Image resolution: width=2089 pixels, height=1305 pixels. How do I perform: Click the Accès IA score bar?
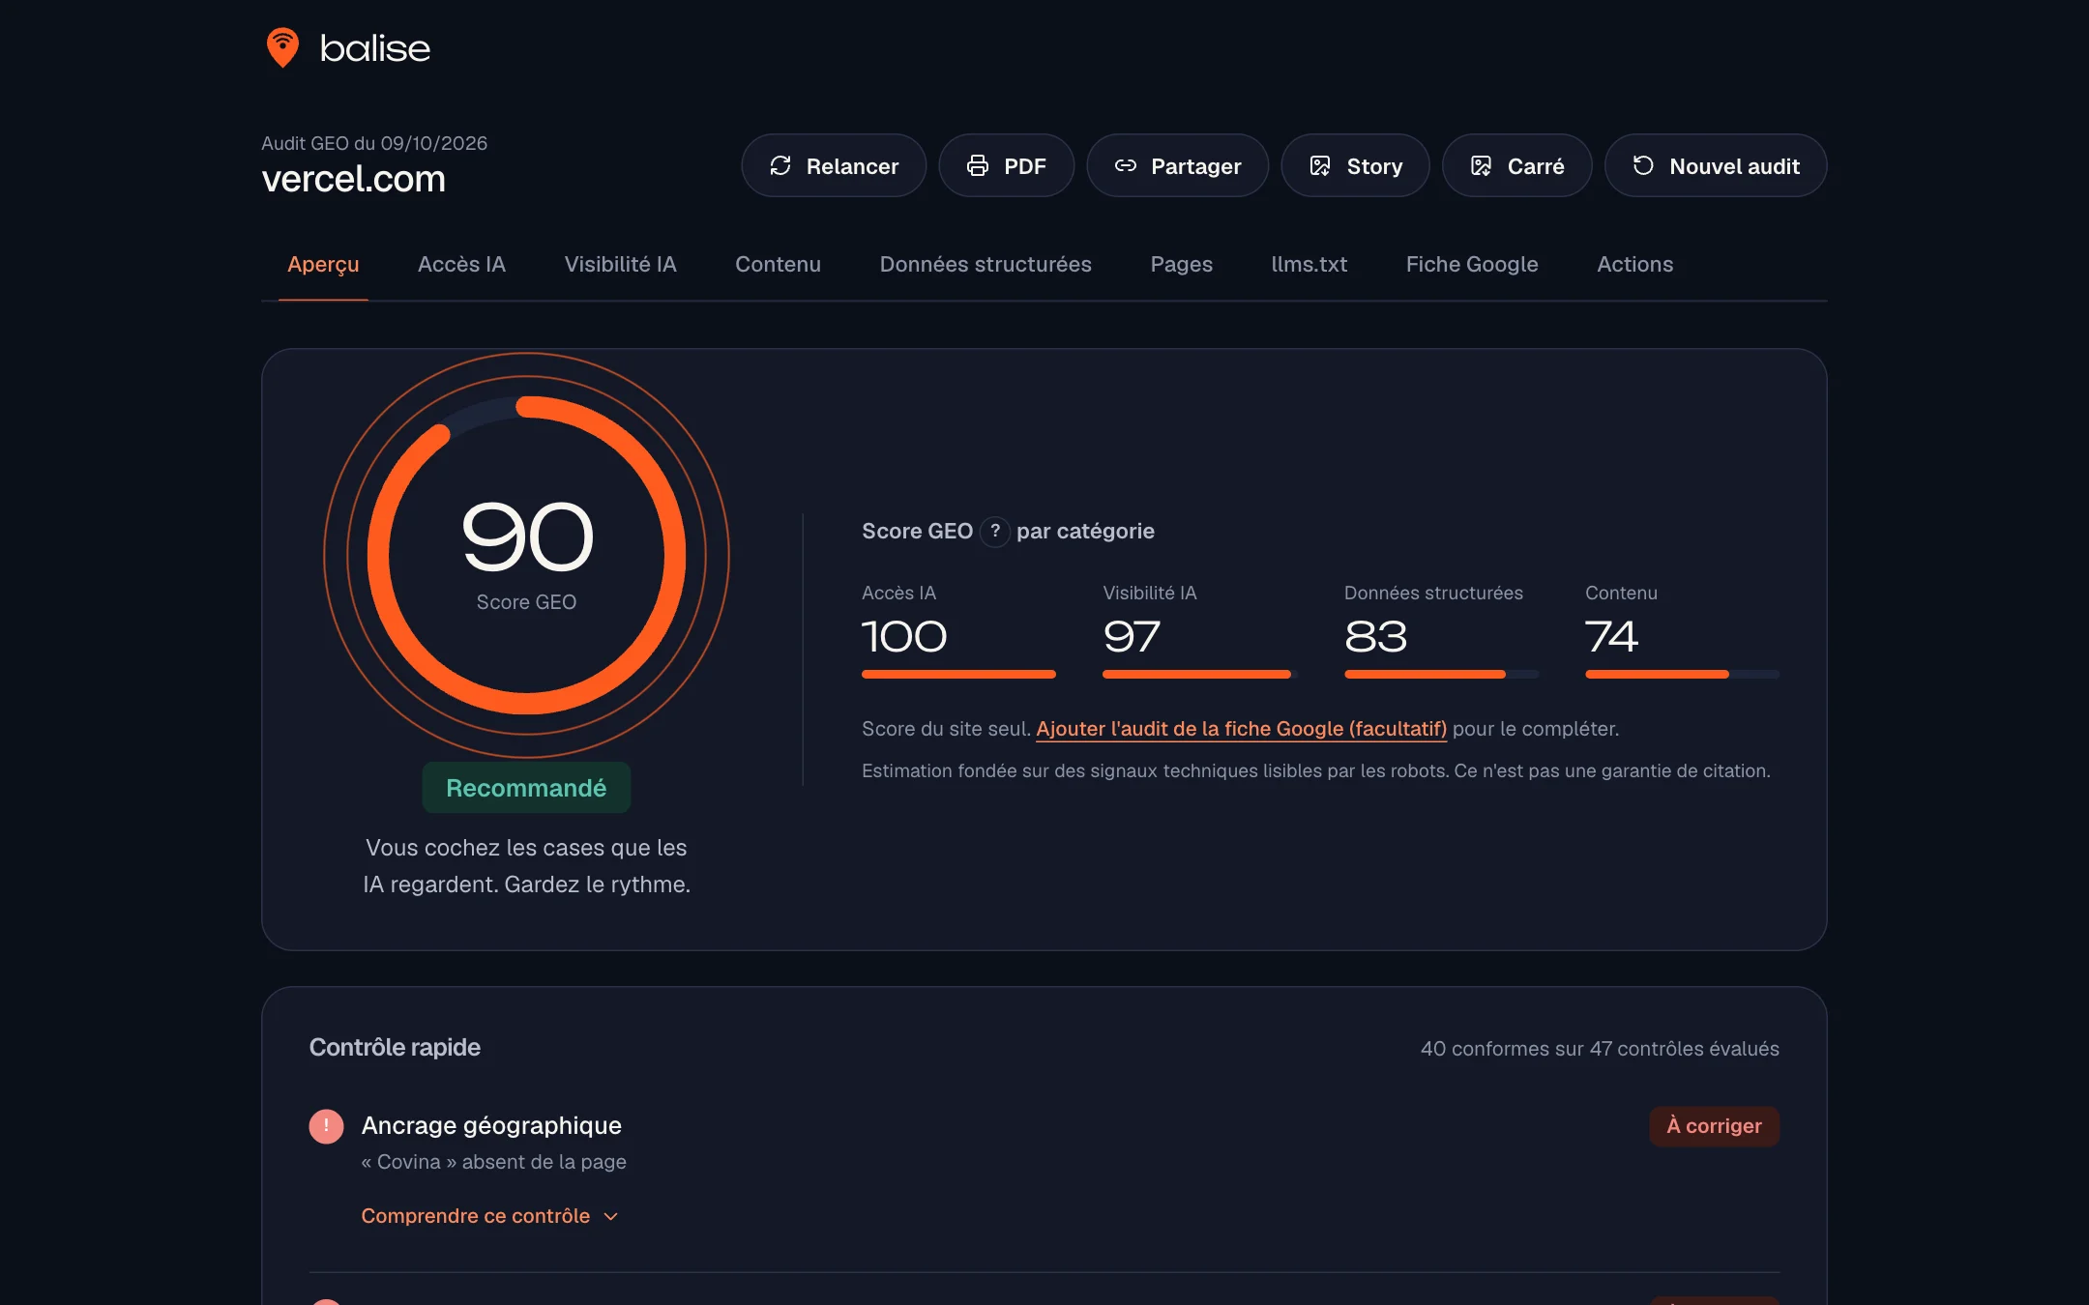pos(958,674)
